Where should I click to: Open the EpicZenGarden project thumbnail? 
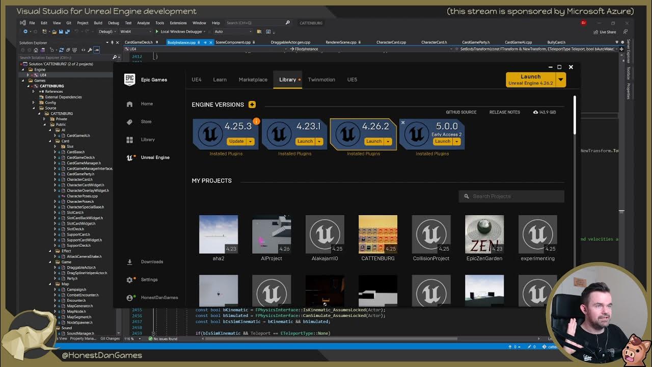[x=484, y=234]
